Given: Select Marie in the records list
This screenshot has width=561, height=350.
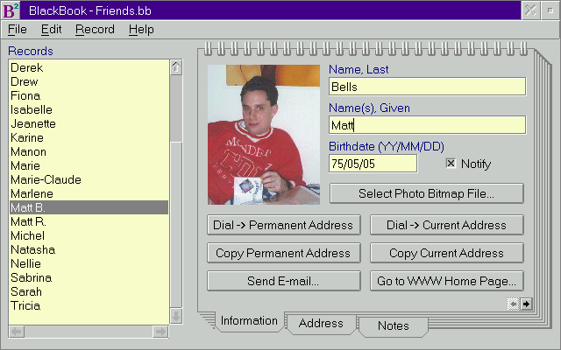Looking at the screenshot, I should click(x=89, y=165).
